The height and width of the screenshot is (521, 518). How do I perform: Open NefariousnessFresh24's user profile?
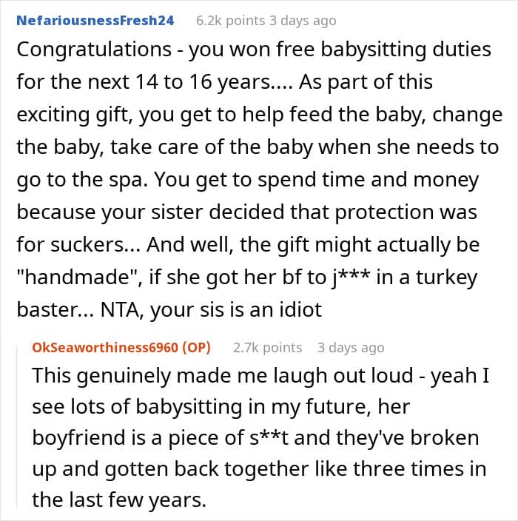pos(95,21)
